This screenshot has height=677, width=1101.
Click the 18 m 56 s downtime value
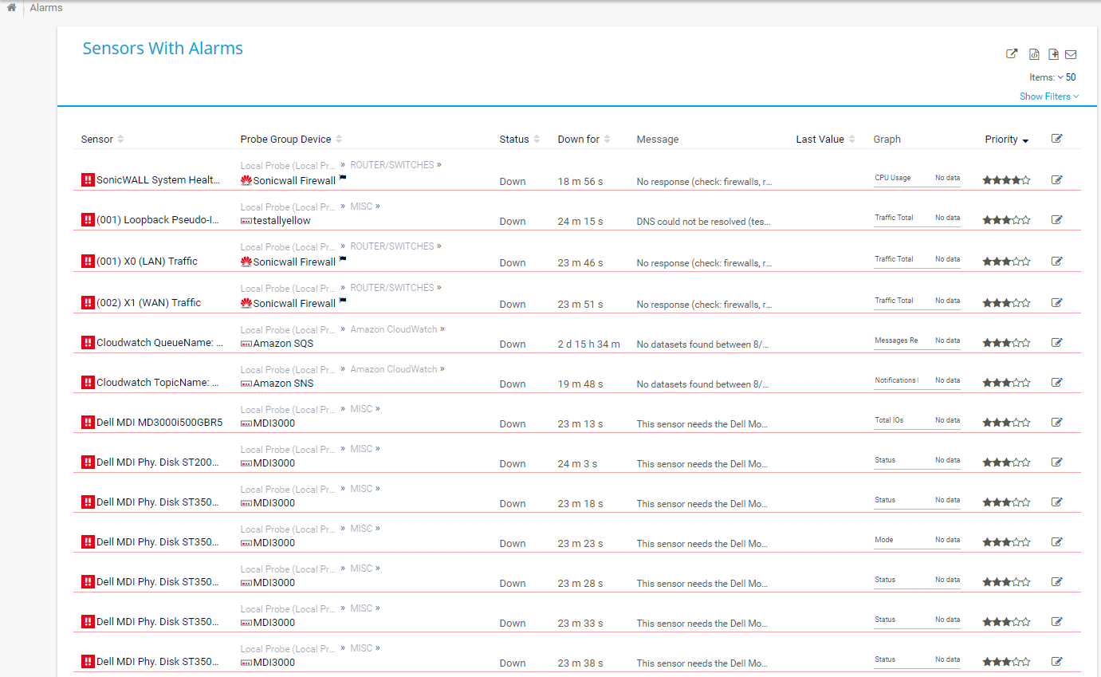(580, 182)
